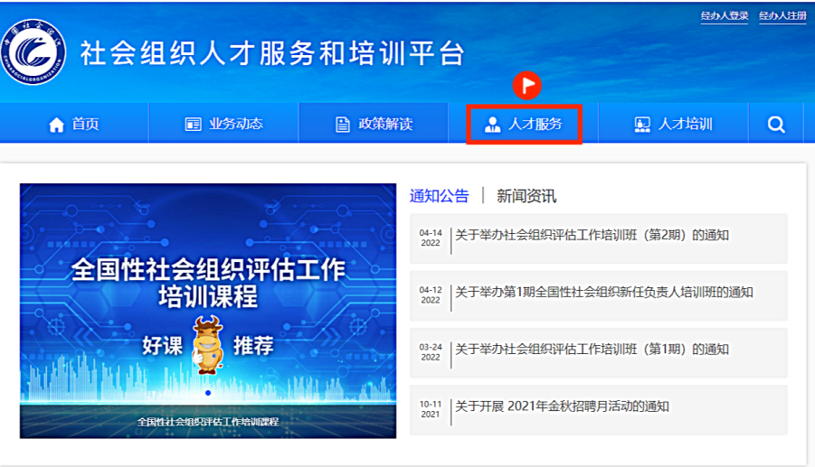
Task: Click the cow mascot on the banner
Action: coord(208,343)
